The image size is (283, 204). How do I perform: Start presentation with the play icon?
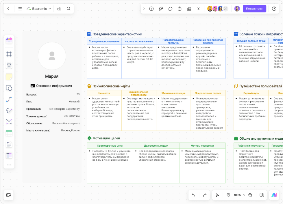(151, 9)
